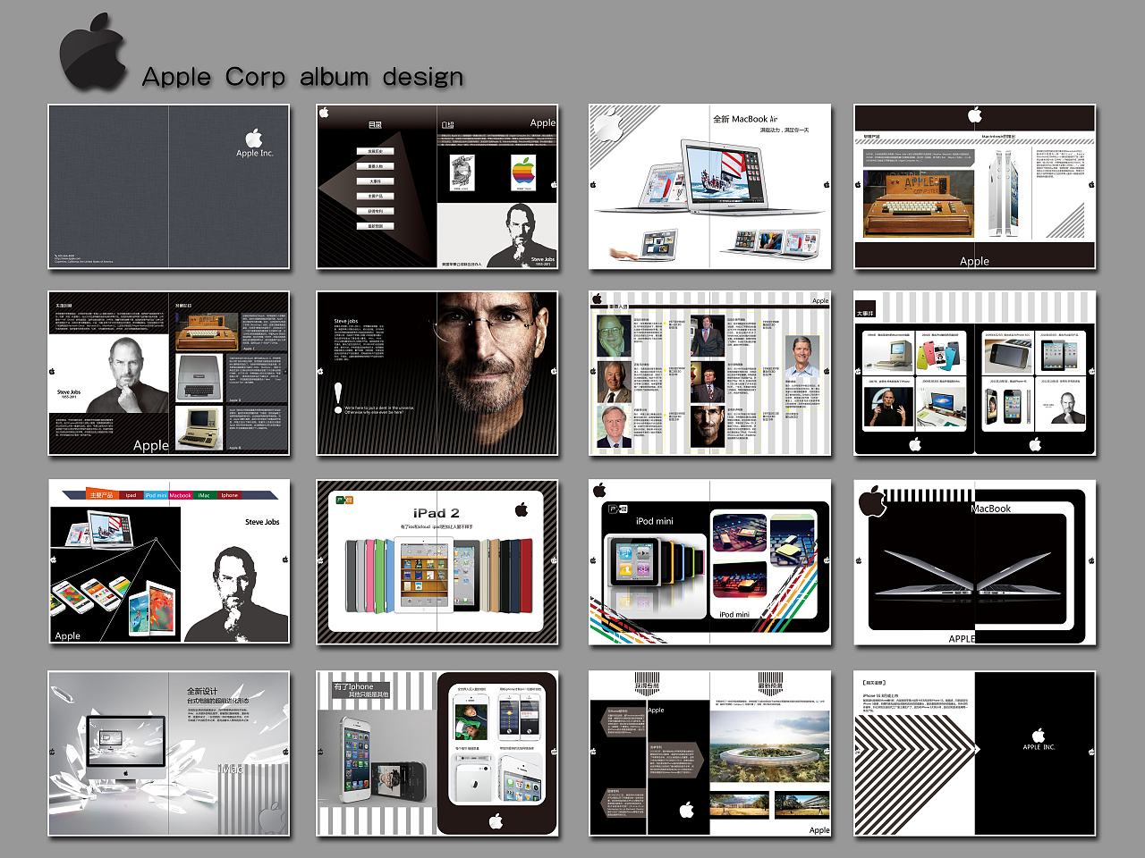Select the blue 'iPod mini' tab

(x=157, y=494)
